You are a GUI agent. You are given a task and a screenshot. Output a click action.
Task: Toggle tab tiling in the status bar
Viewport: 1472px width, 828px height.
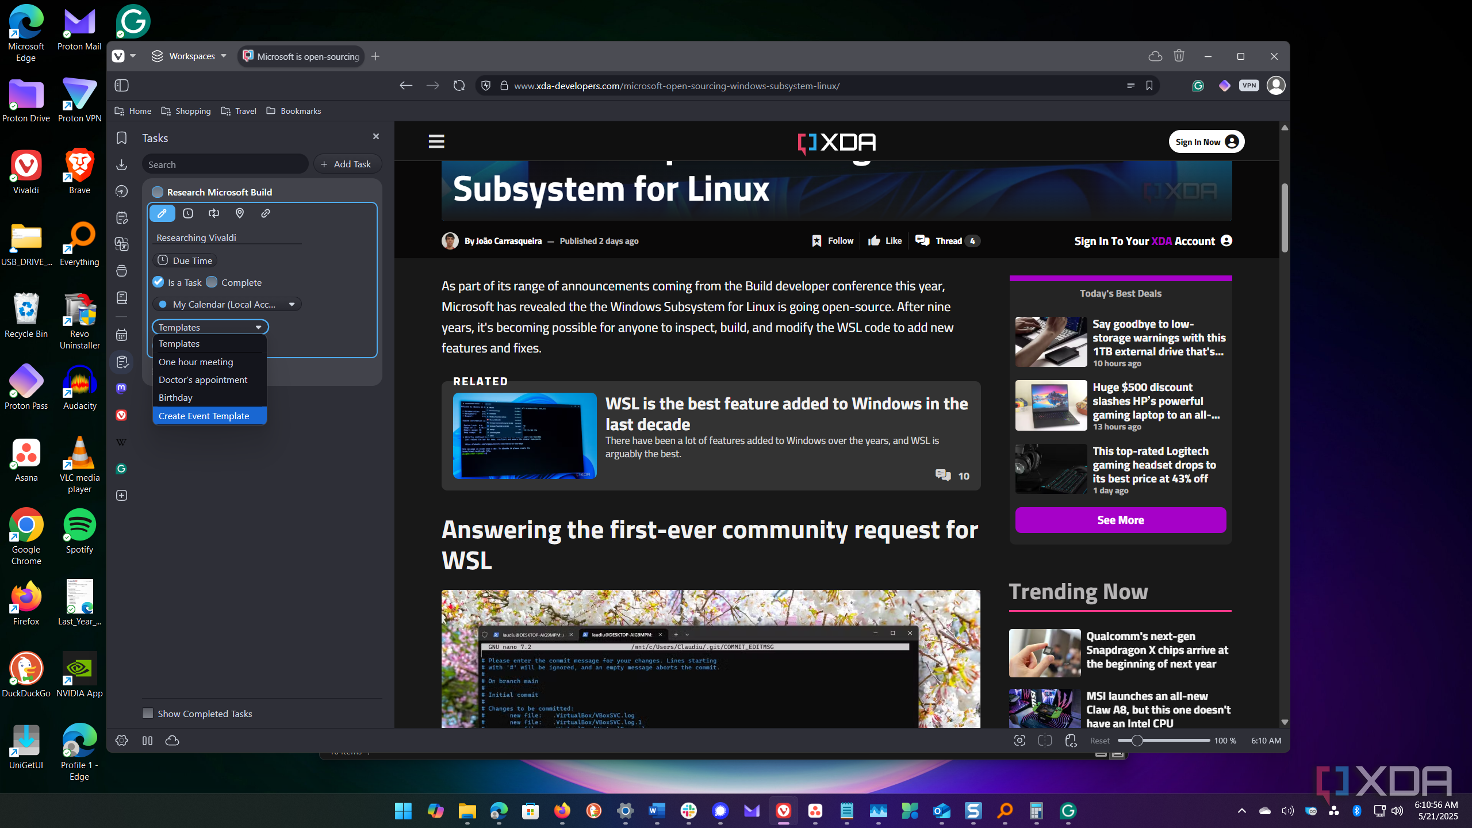(x=1045, y=741)
